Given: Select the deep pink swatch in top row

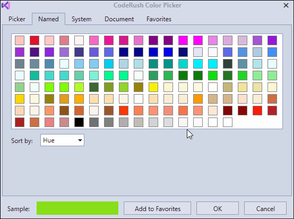Looking at the screenshot, I should click(109, 40).
